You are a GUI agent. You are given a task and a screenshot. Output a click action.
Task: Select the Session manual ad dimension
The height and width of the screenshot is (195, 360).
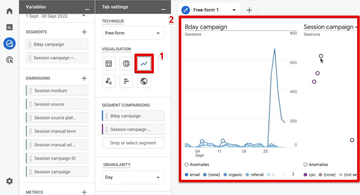tap(57, 145)
